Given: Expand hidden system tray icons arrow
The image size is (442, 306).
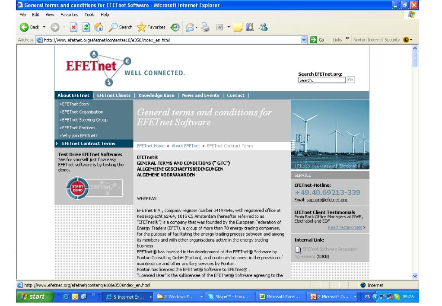Looking at the screenshot, I should [x=375, y=296].
